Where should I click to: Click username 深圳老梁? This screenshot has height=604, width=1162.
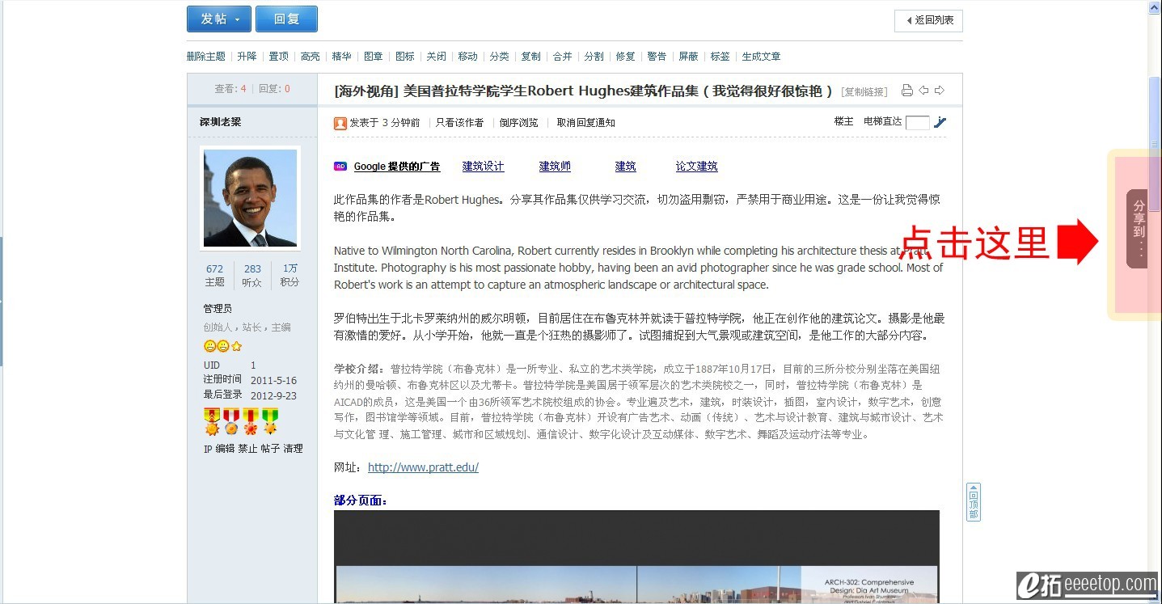click(x=221, y=122)
